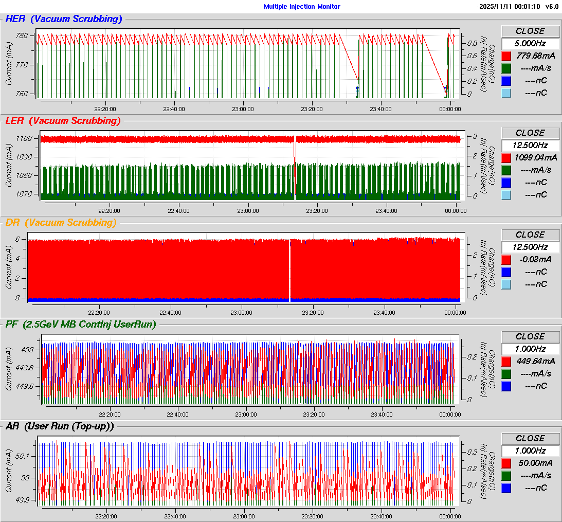This screenshot has width=562, height=522.
Task: Click the DR red swatch beside -0.03mA
Action: 506,260
